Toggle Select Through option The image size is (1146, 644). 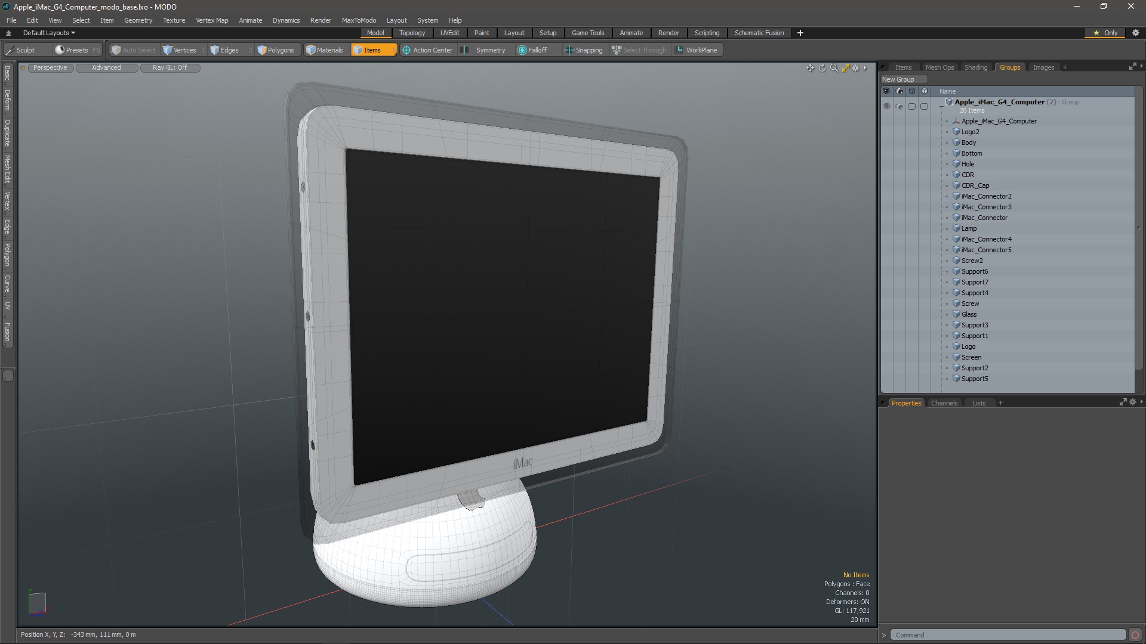click(639, 50)
